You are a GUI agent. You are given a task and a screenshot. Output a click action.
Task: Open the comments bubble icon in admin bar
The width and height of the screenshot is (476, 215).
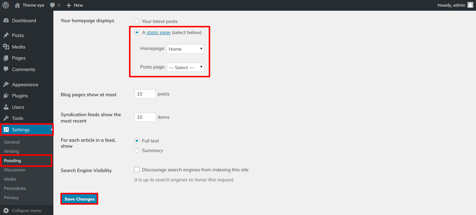coord(53,5)
